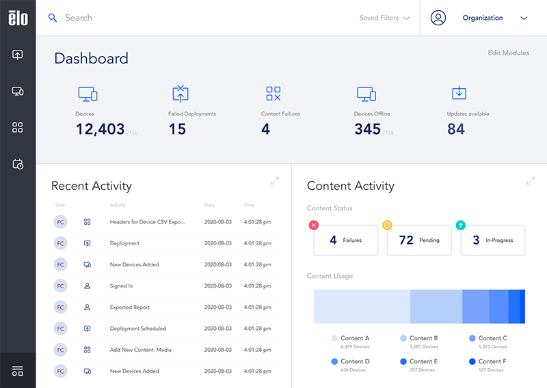Image resolution: width=547 pixels, height=388 pixels.
Task: Click the Edit Modules link
Action: 508,53
